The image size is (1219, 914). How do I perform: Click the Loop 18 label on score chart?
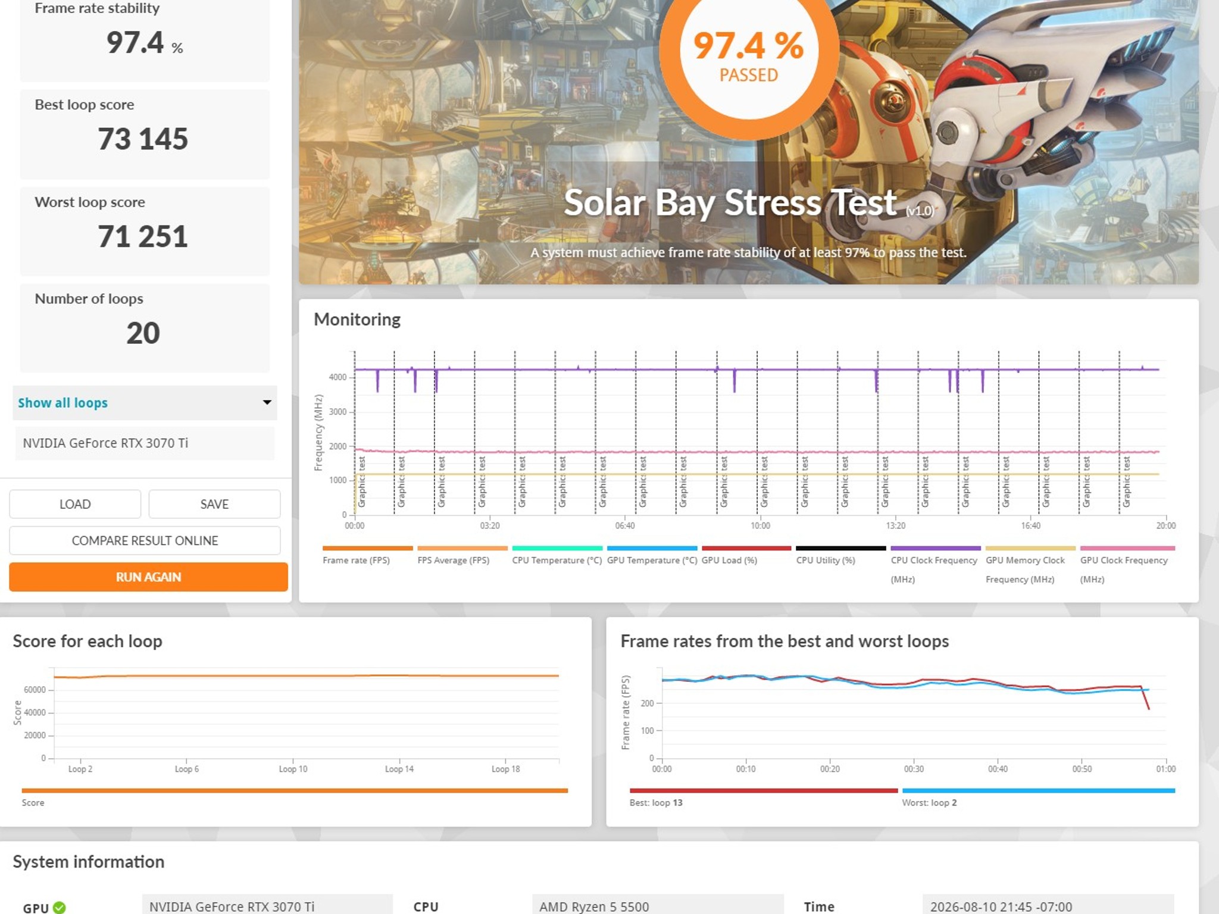pos(505,769)
